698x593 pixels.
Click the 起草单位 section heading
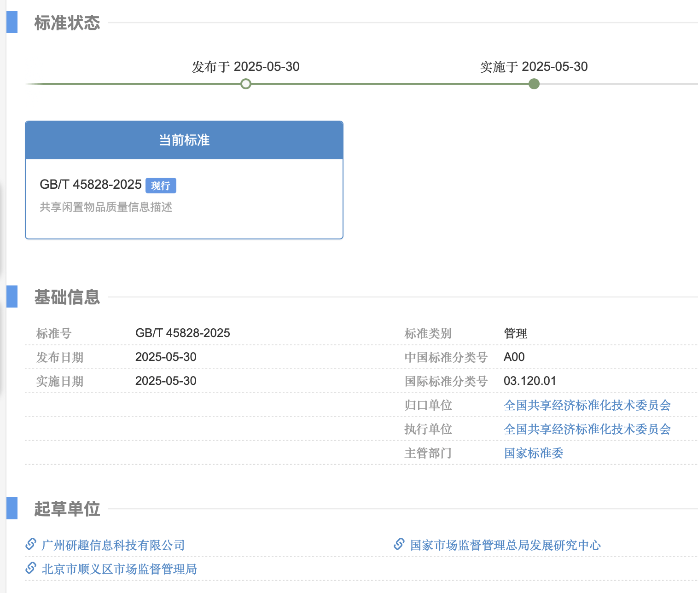coord(67,509)
